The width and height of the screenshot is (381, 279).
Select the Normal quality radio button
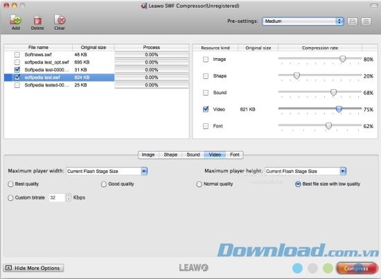199,184
